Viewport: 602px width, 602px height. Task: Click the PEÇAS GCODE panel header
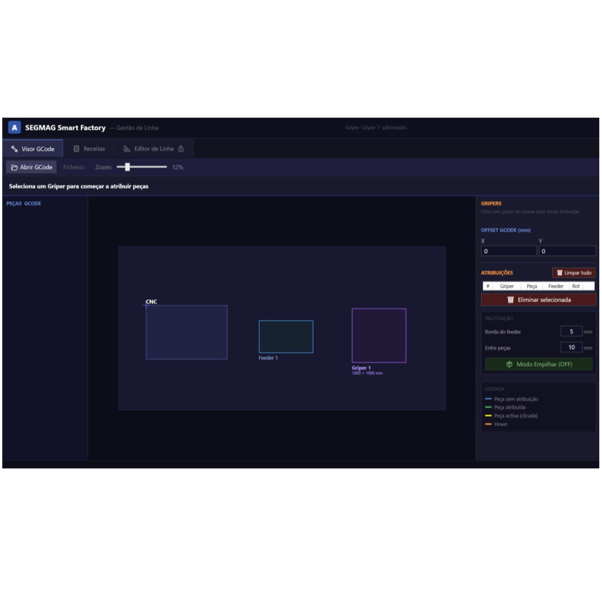coord(24,203)
